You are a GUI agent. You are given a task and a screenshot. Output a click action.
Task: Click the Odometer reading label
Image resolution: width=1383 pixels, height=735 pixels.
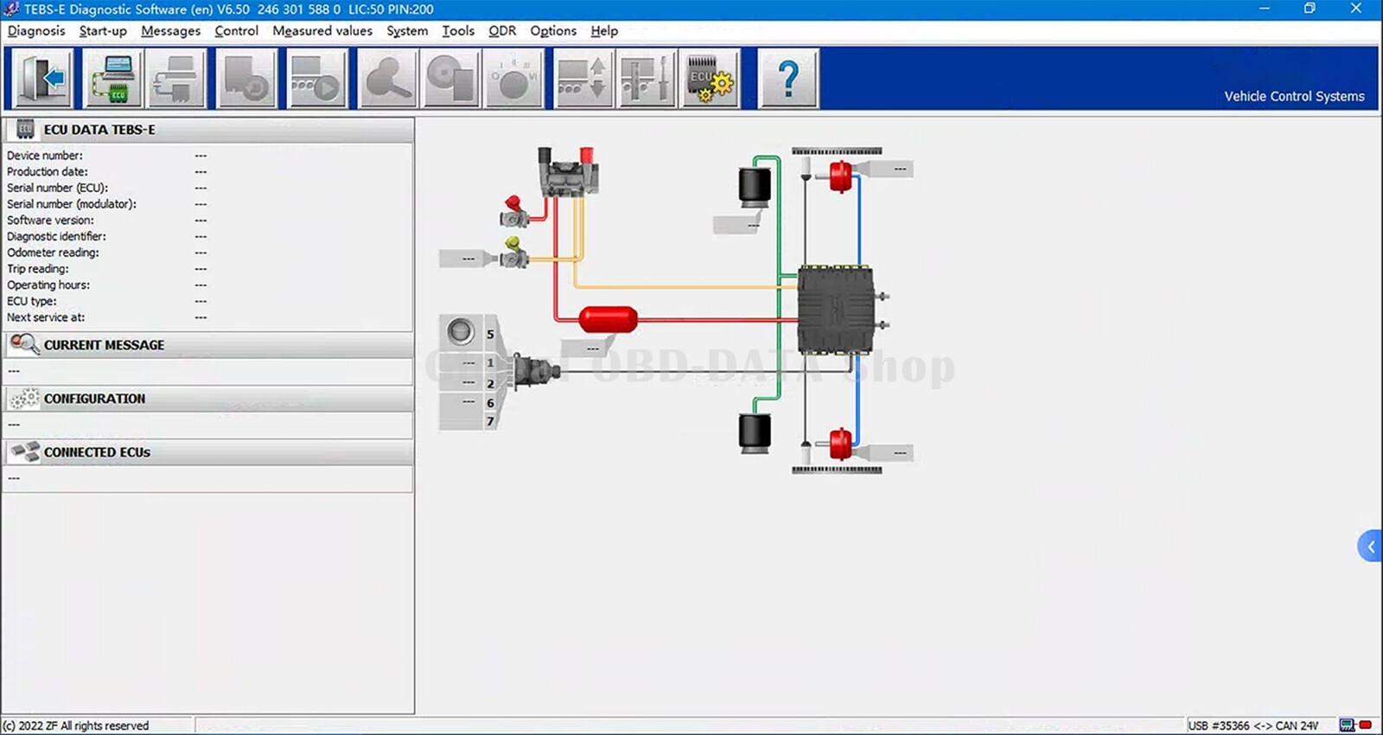tap(54, 252)
